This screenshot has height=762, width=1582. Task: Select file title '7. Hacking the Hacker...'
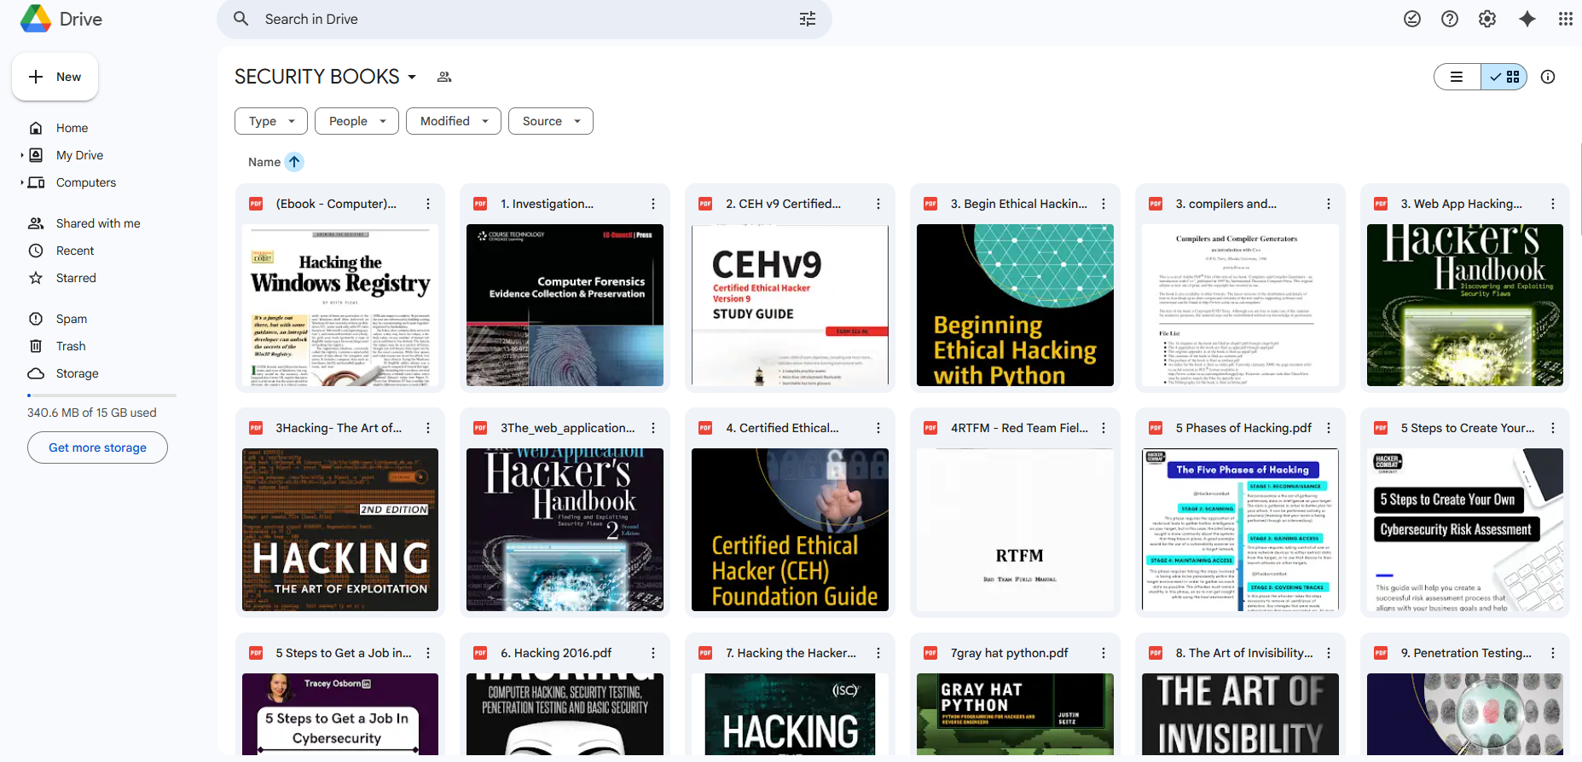791,653
